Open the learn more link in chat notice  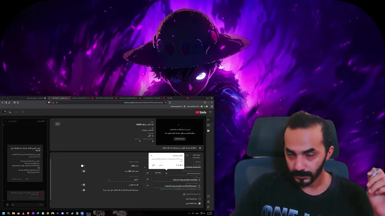17,179
